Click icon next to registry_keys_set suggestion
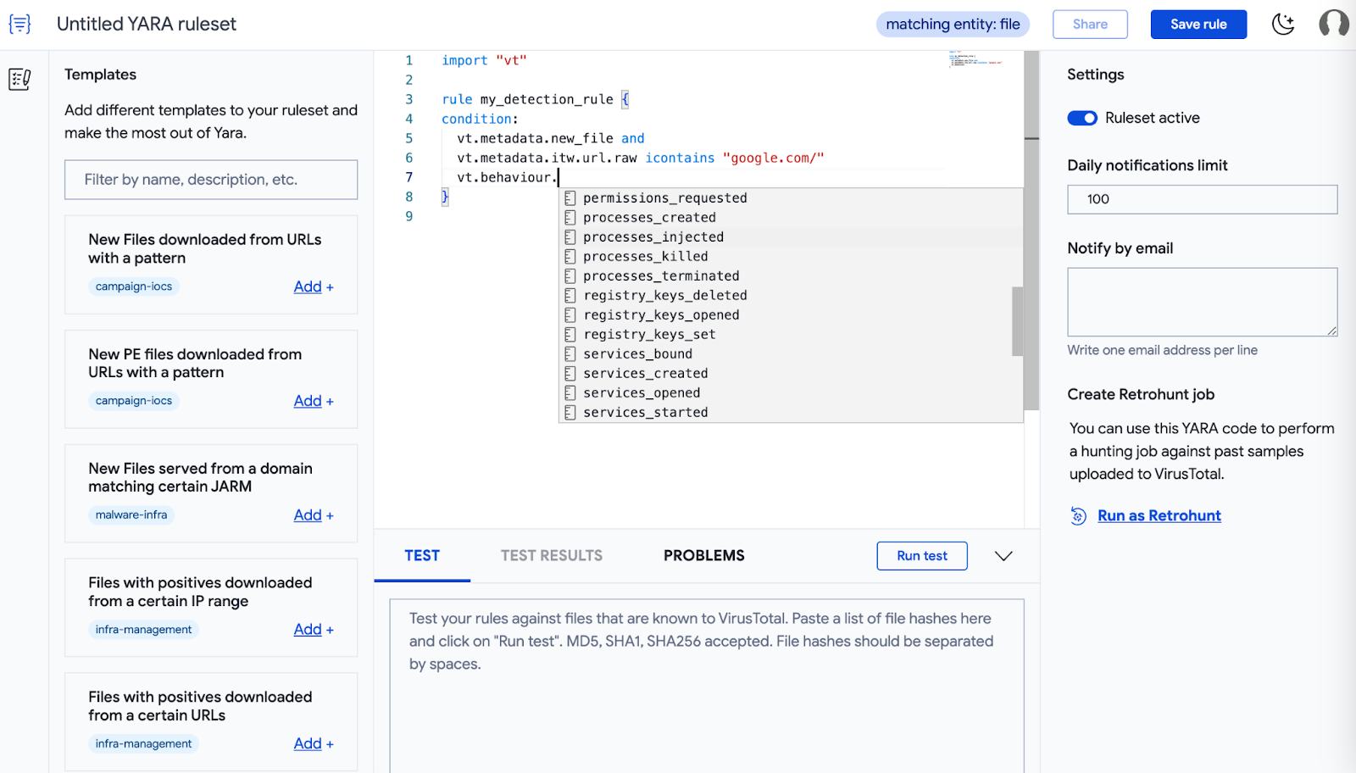Image resolution: width=1356 pixels, height=773 pixels. tap(570, 335)
